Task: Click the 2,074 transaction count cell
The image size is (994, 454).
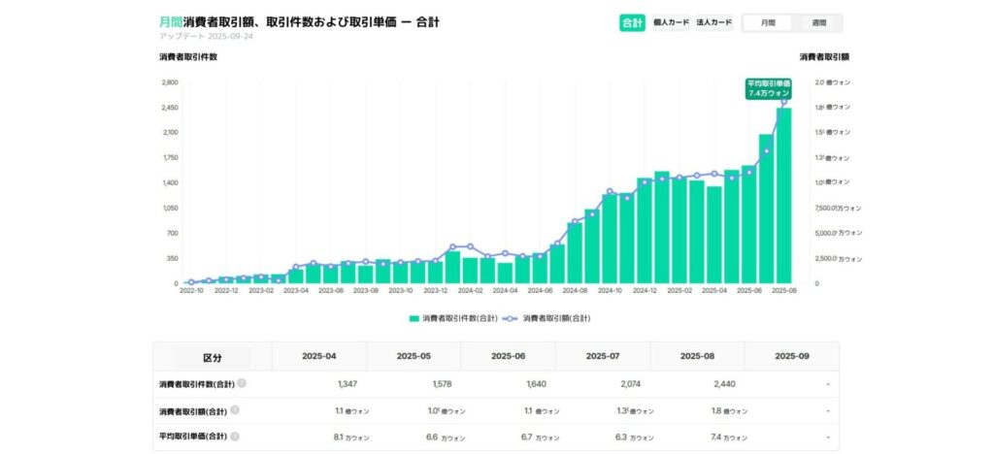Action: tap(629, 384)
